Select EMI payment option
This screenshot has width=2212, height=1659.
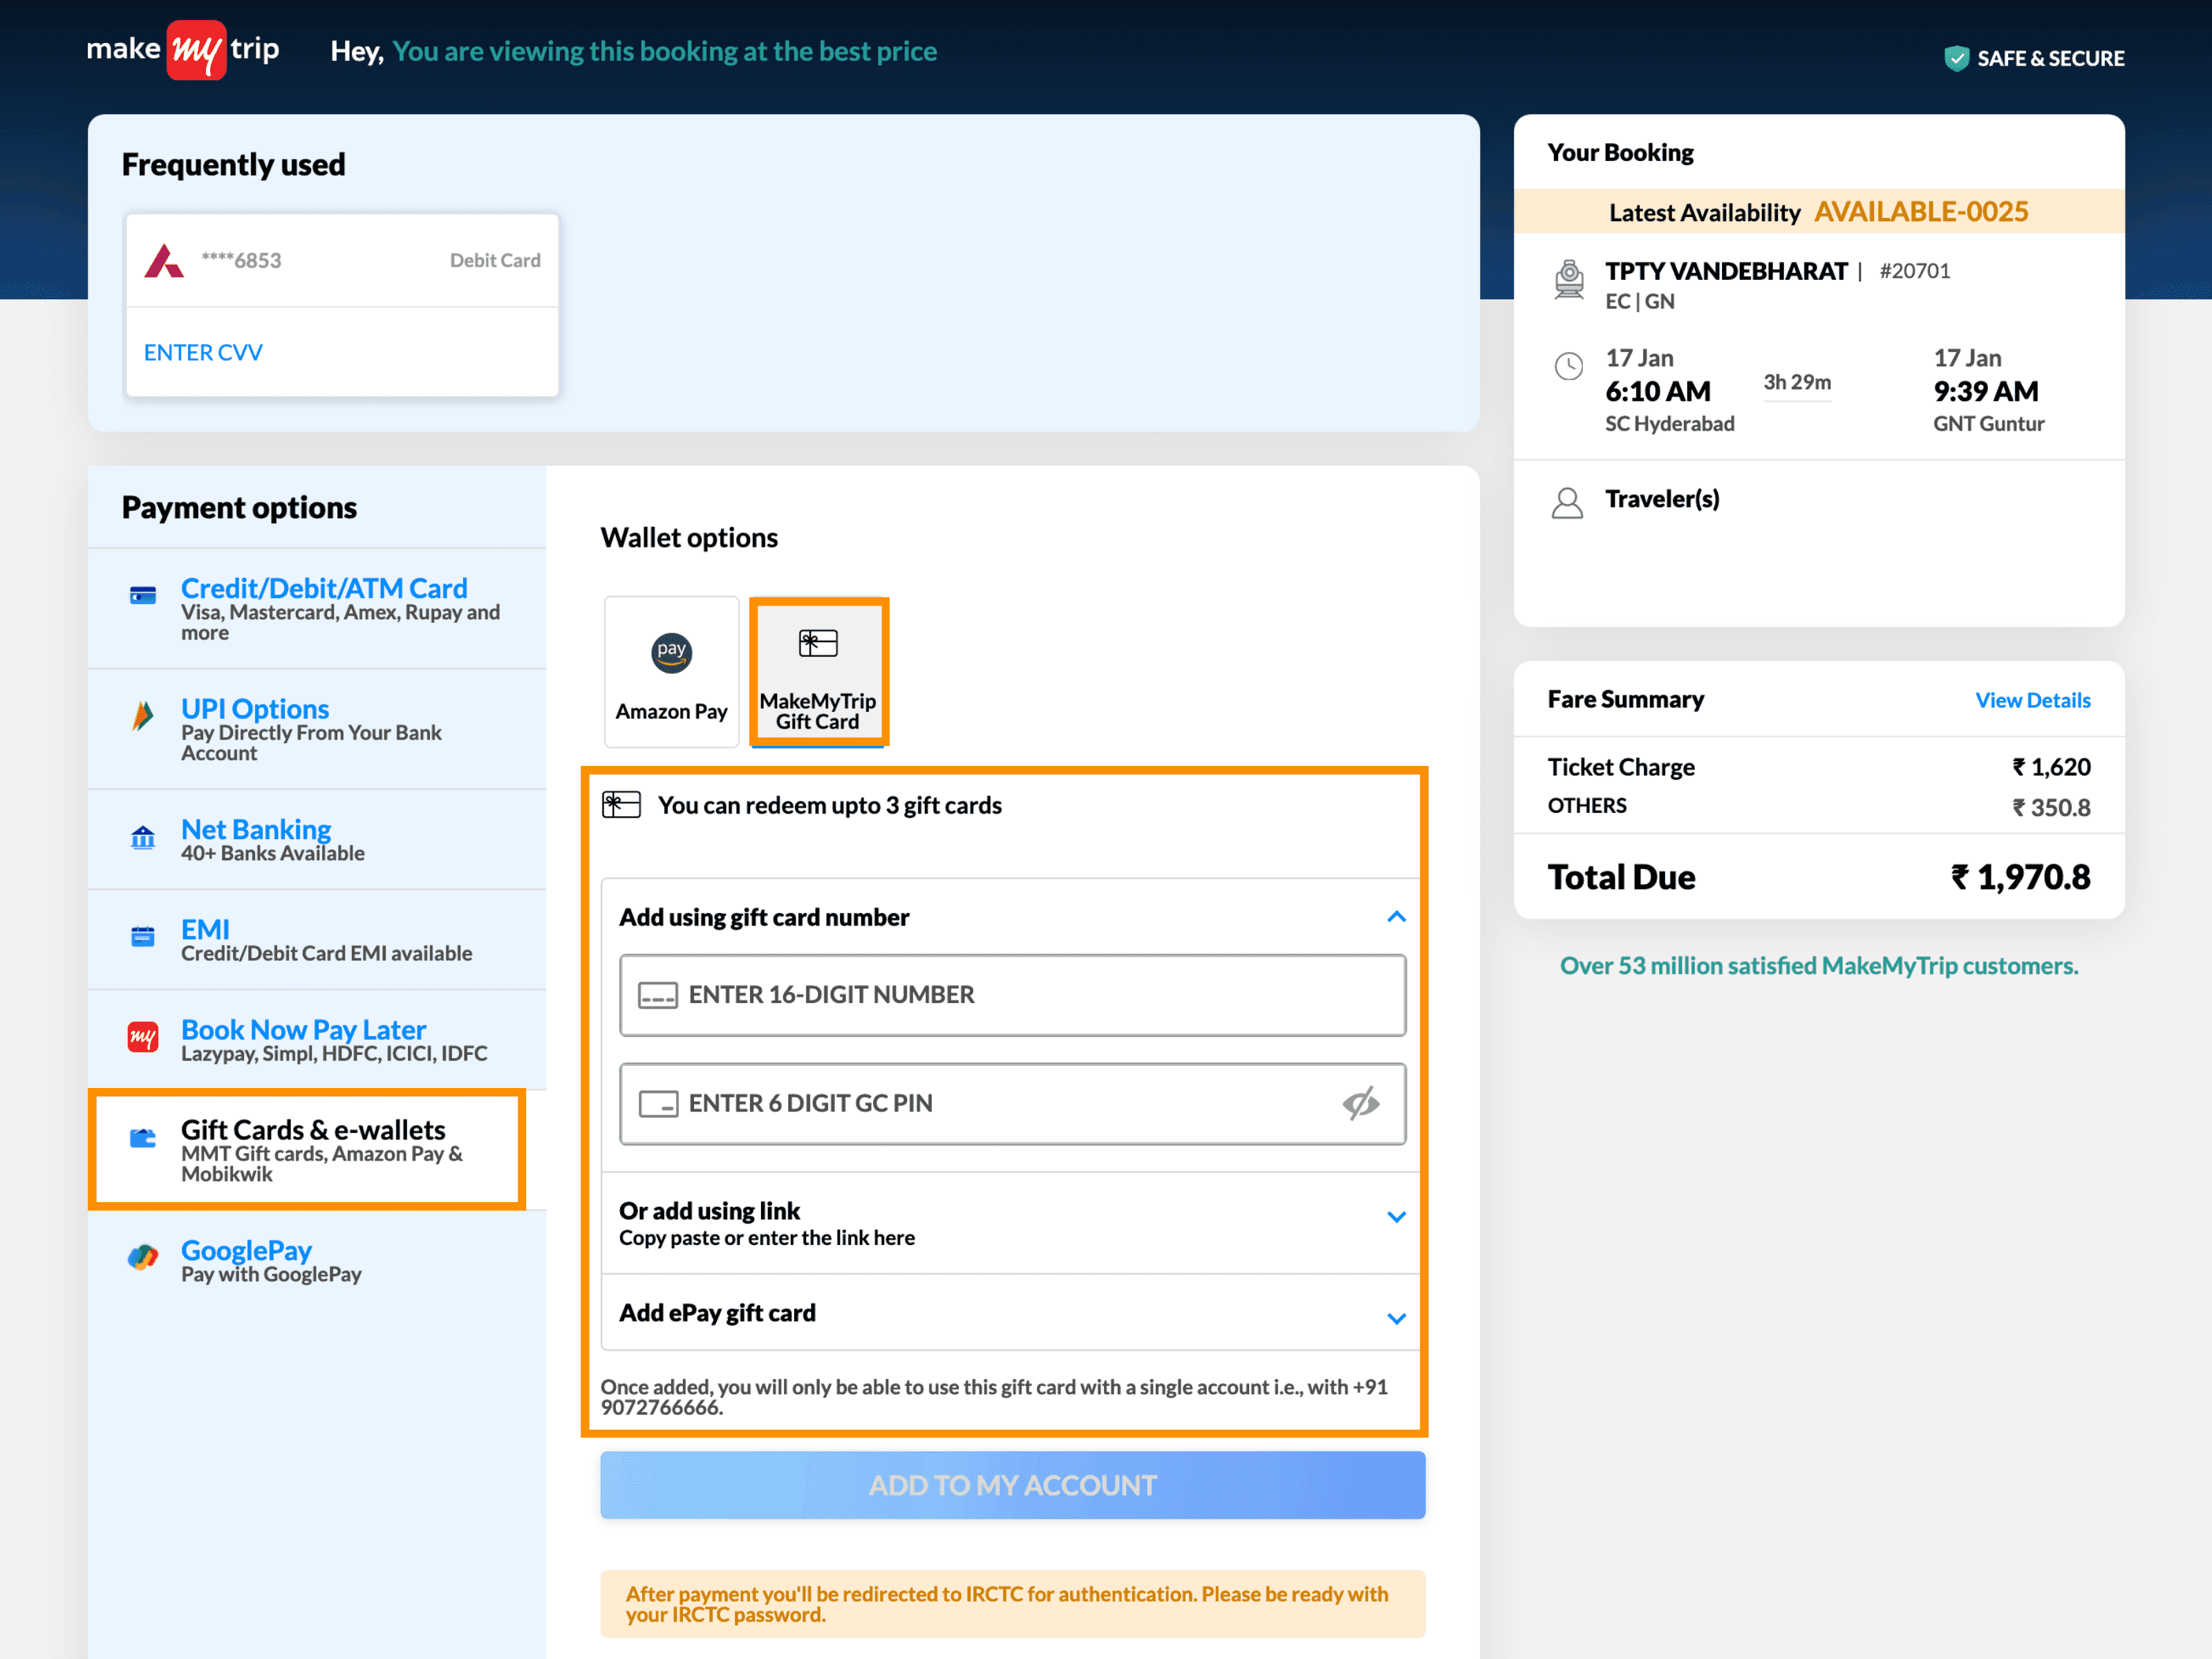pyautogui.click(x=317, y=940)
